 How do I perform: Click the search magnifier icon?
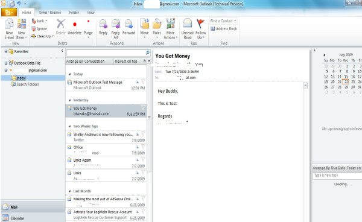[148, 53]
